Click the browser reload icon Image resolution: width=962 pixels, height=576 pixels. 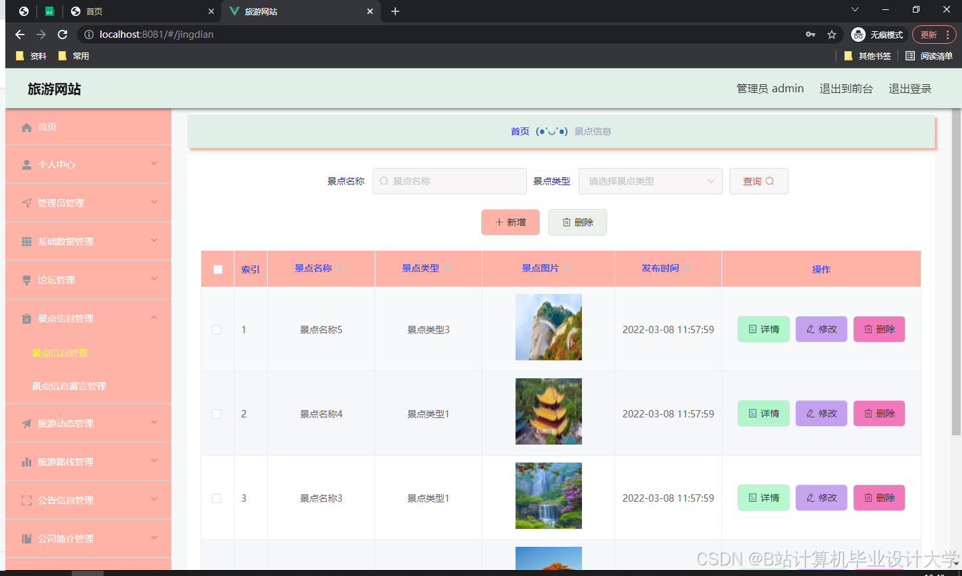point(62,35)
